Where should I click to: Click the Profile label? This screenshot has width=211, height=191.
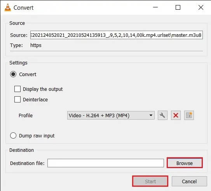[26, 115]
